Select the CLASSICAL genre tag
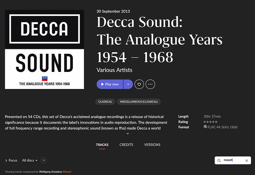The width and height of the screenshot is (255, 175). (105, 102)
